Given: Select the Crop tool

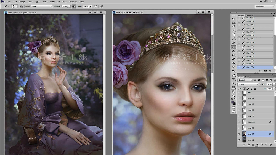Looking at the screenshot, I should click(233, 35).
